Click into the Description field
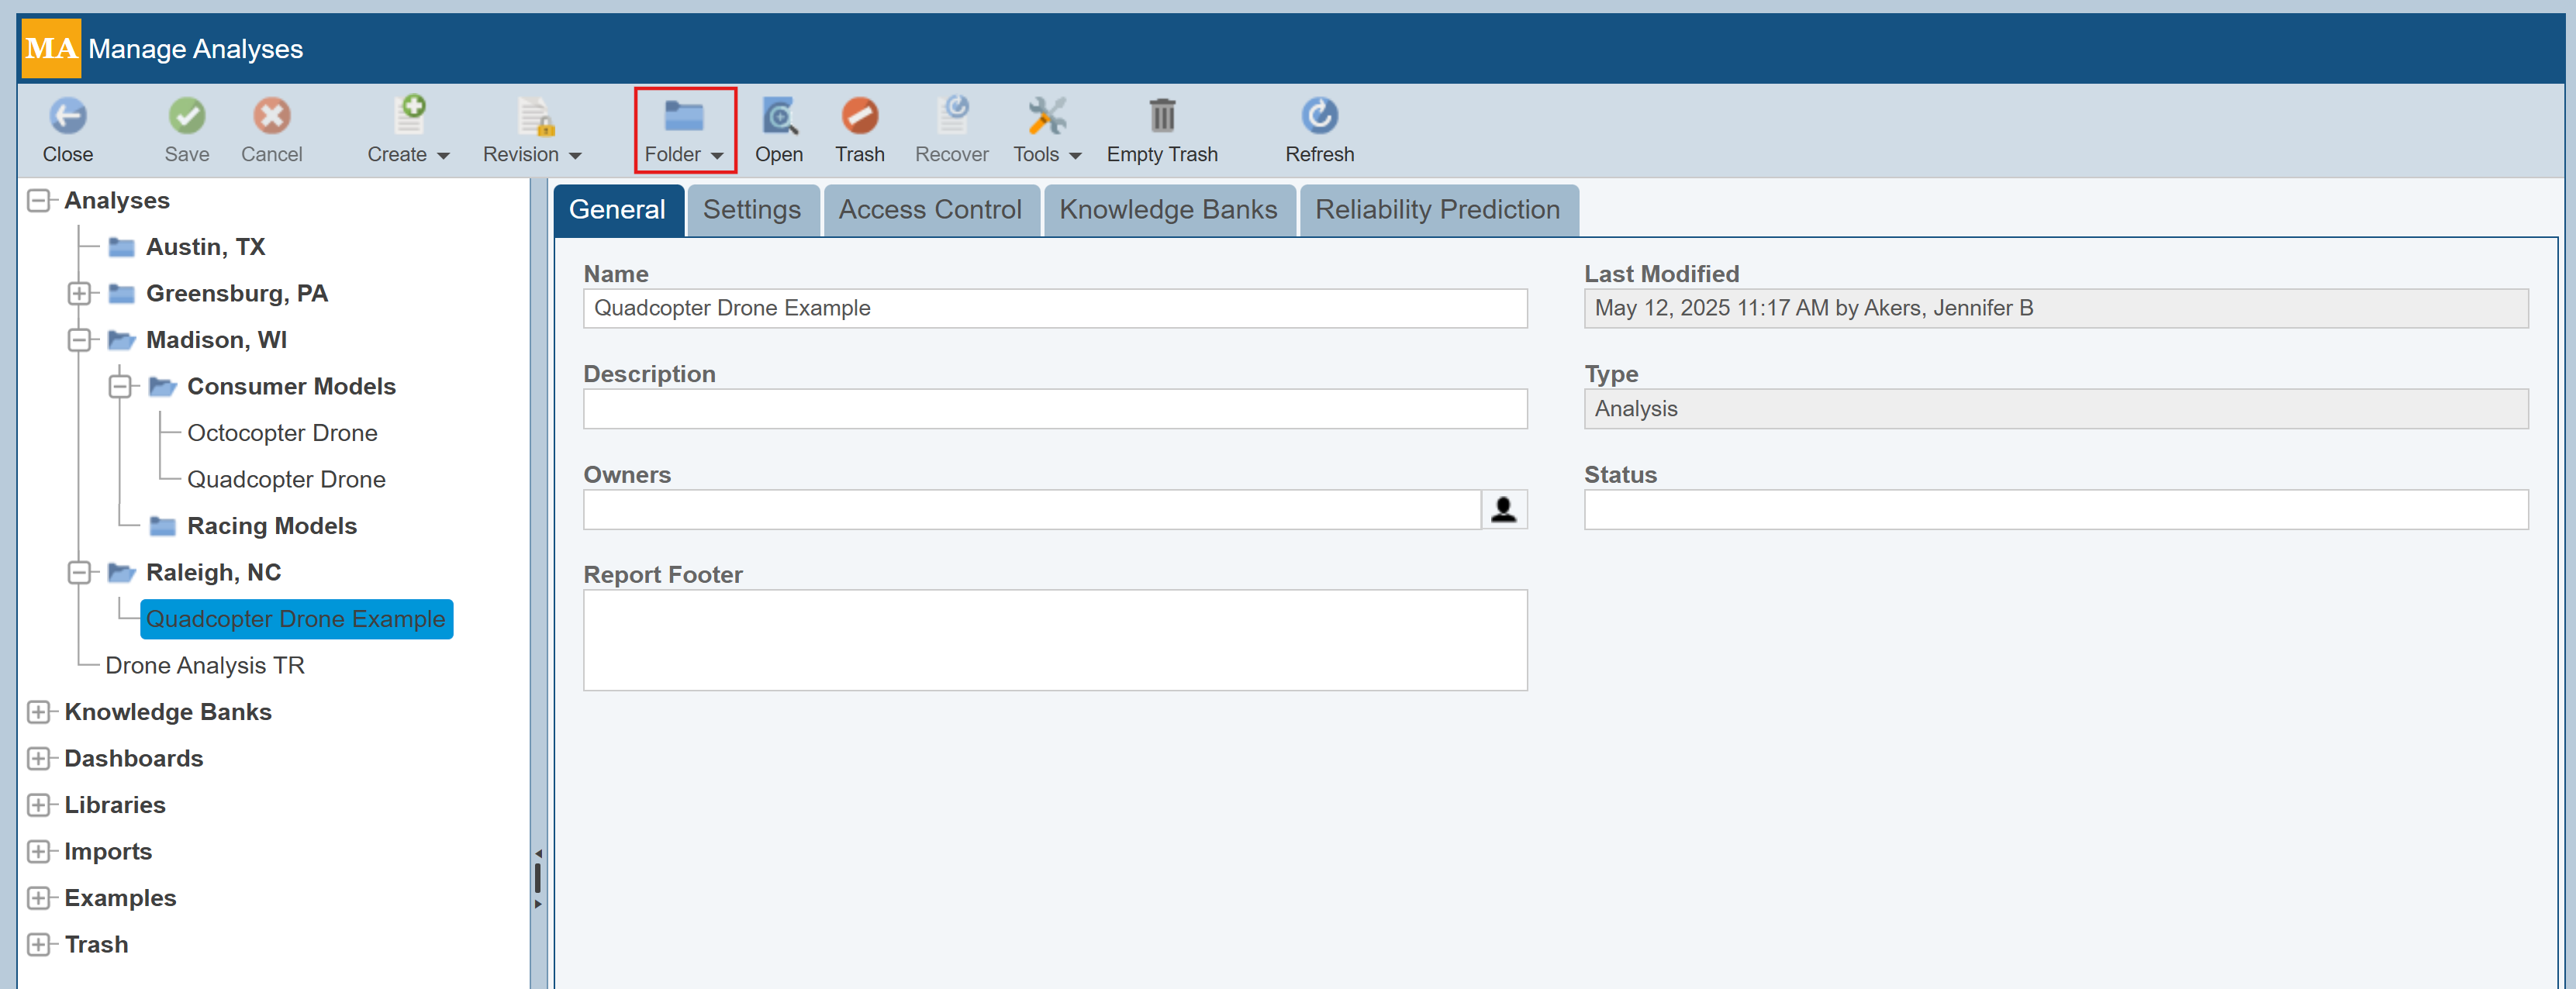Screen dimensions: 2576x989 [x=1054, y=409]
